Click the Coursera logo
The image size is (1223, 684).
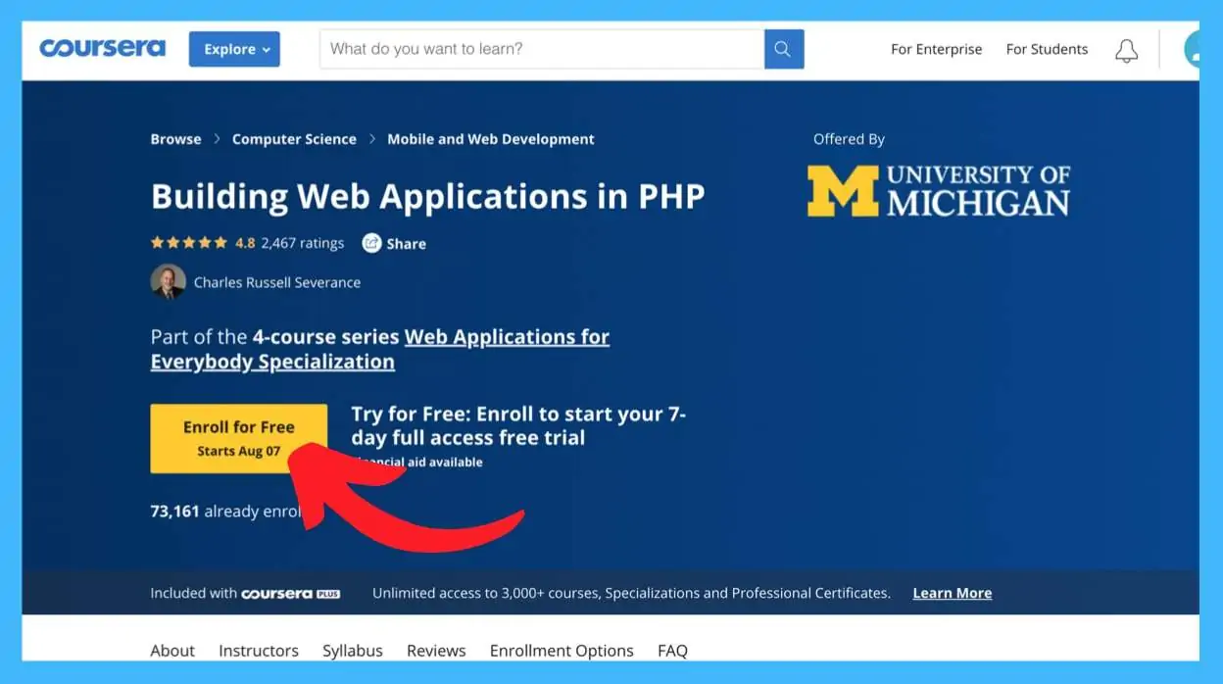(102, 48)
